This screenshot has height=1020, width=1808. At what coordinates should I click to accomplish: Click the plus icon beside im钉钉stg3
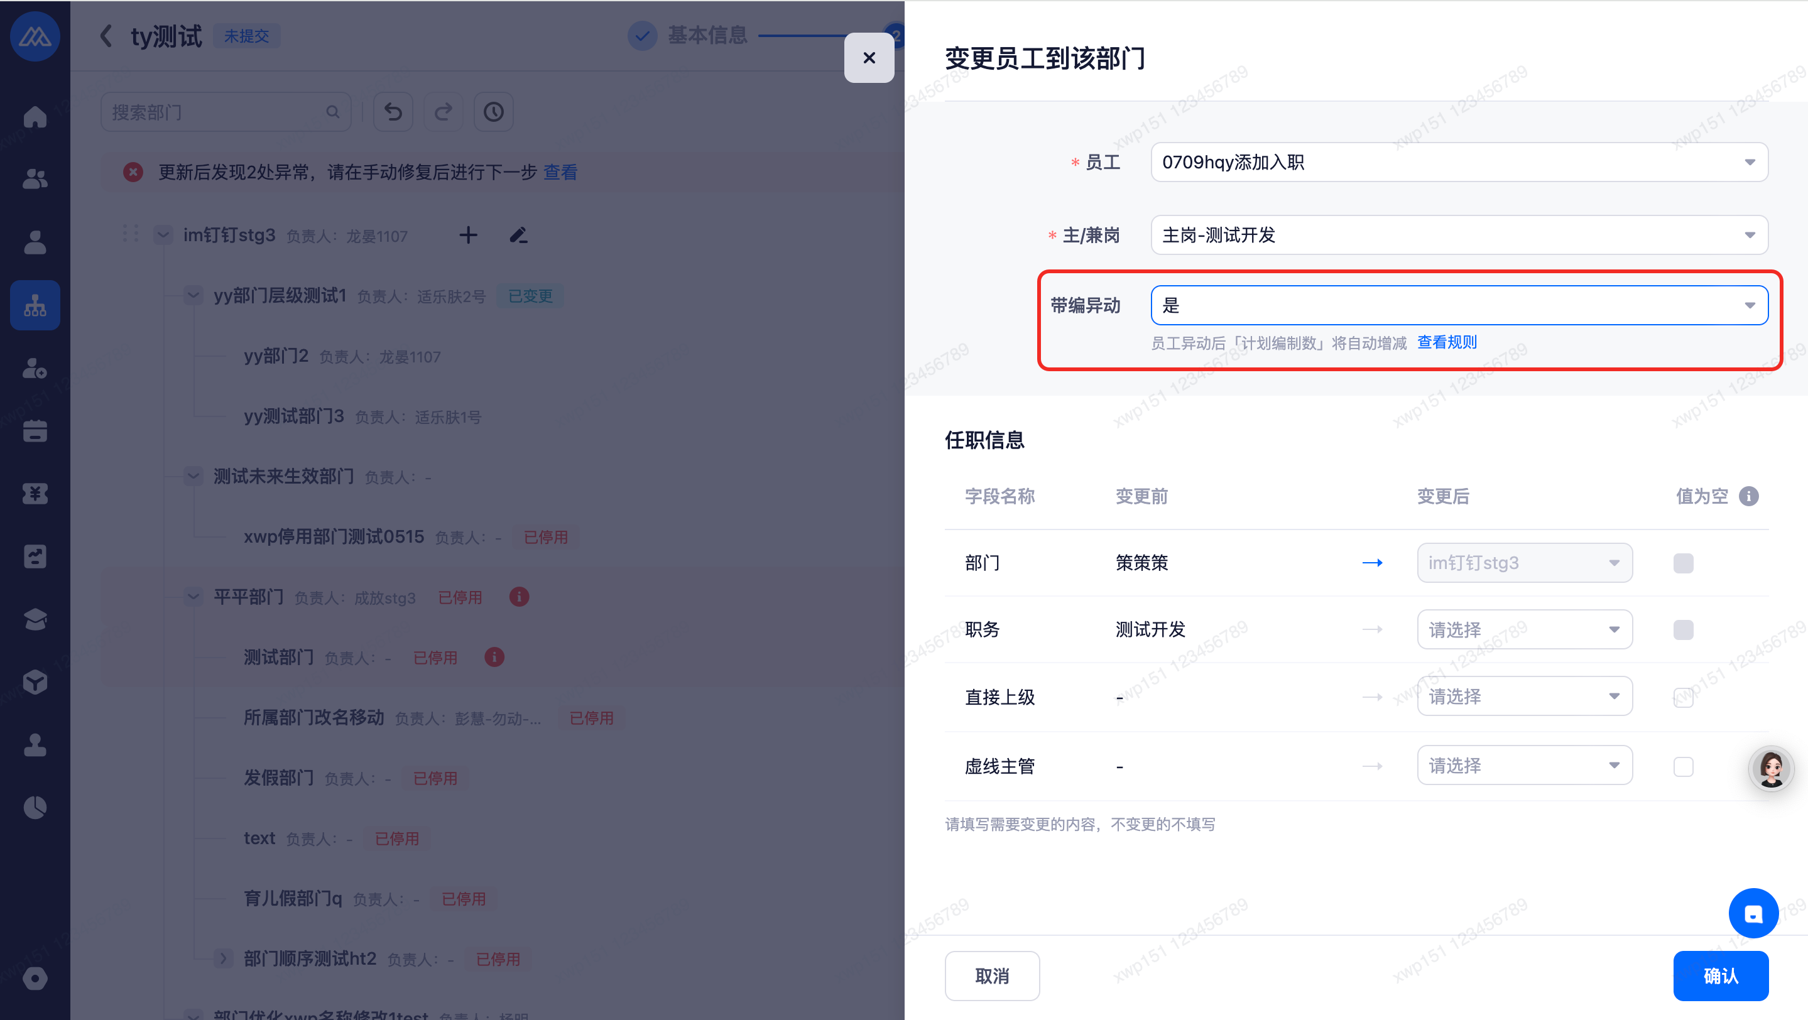pos(468,235)
